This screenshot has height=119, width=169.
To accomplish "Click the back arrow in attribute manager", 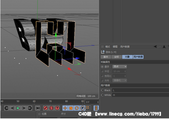I will click(155, 47).
